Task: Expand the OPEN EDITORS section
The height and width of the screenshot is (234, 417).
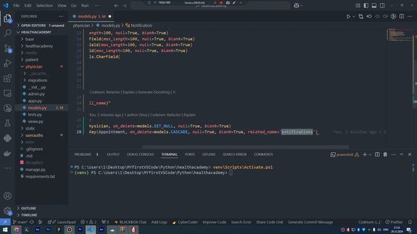Action: pos(42,25)
